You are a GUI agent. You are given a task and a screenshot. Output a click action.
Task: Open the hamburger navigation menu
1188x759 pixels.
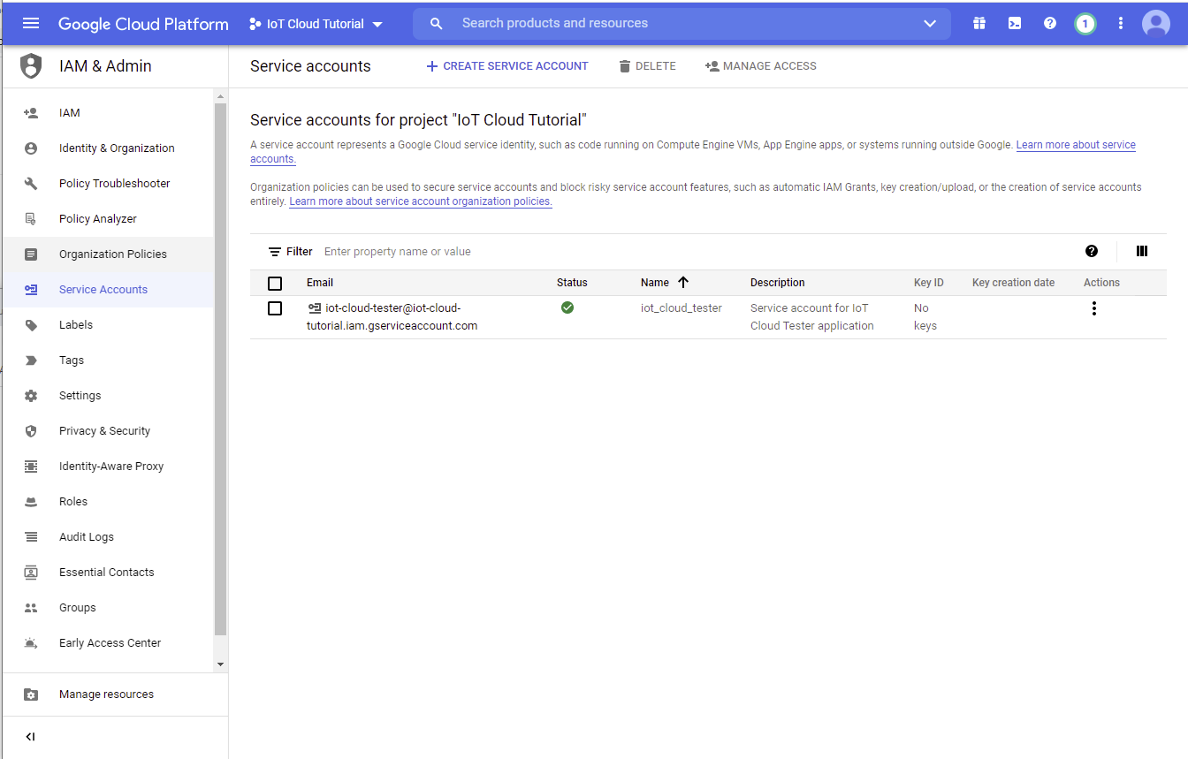point(31,24)
